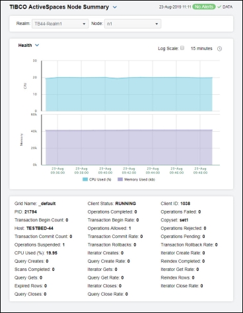
Task: Click the No Alerts status badge
Action: tap(204, 7)
